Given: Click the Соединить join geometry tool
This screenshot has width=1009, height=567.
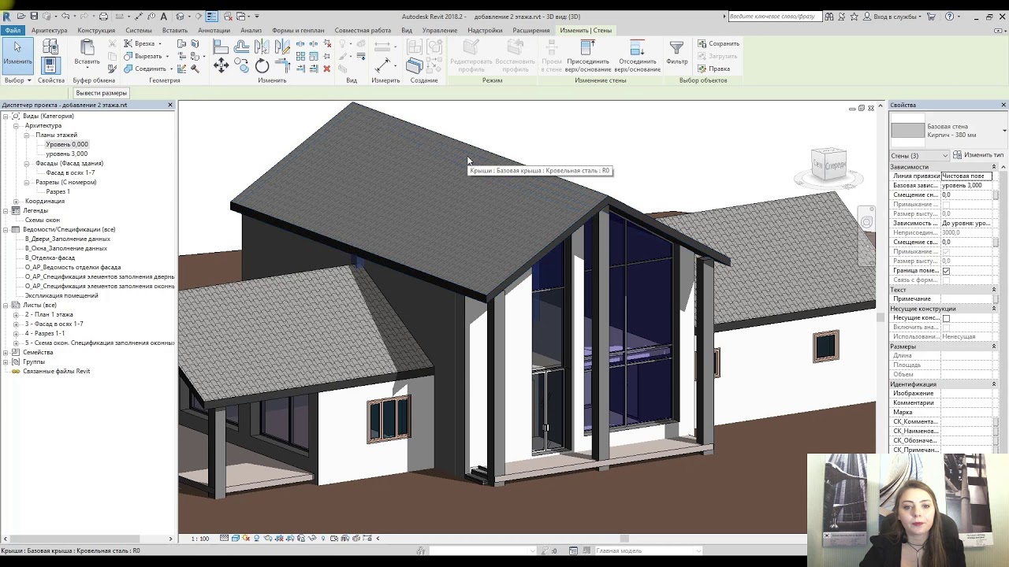Looking at the screenshot, I should 147,69.
